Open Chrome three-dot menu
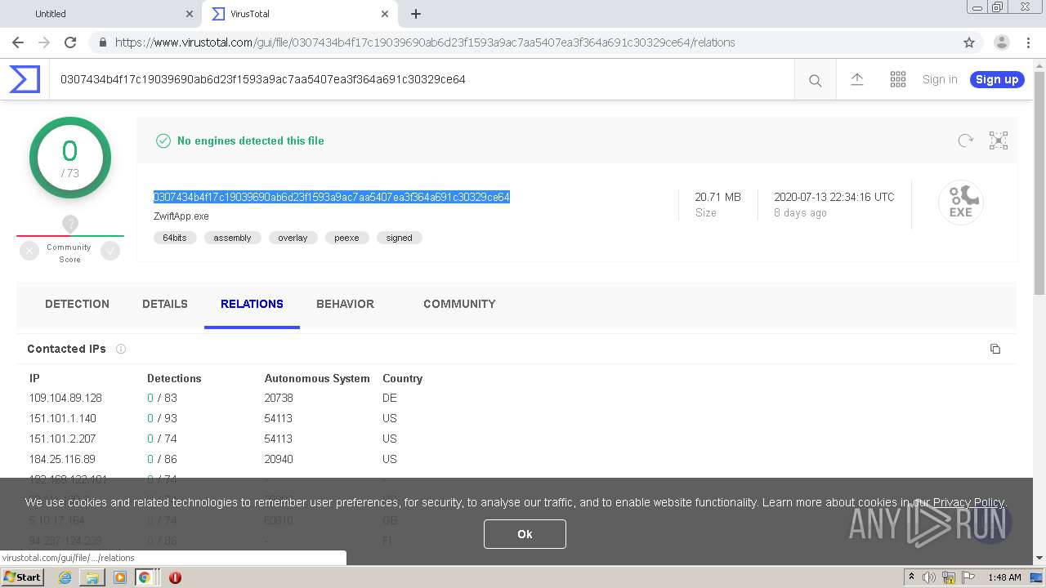 coord(1028,42)
